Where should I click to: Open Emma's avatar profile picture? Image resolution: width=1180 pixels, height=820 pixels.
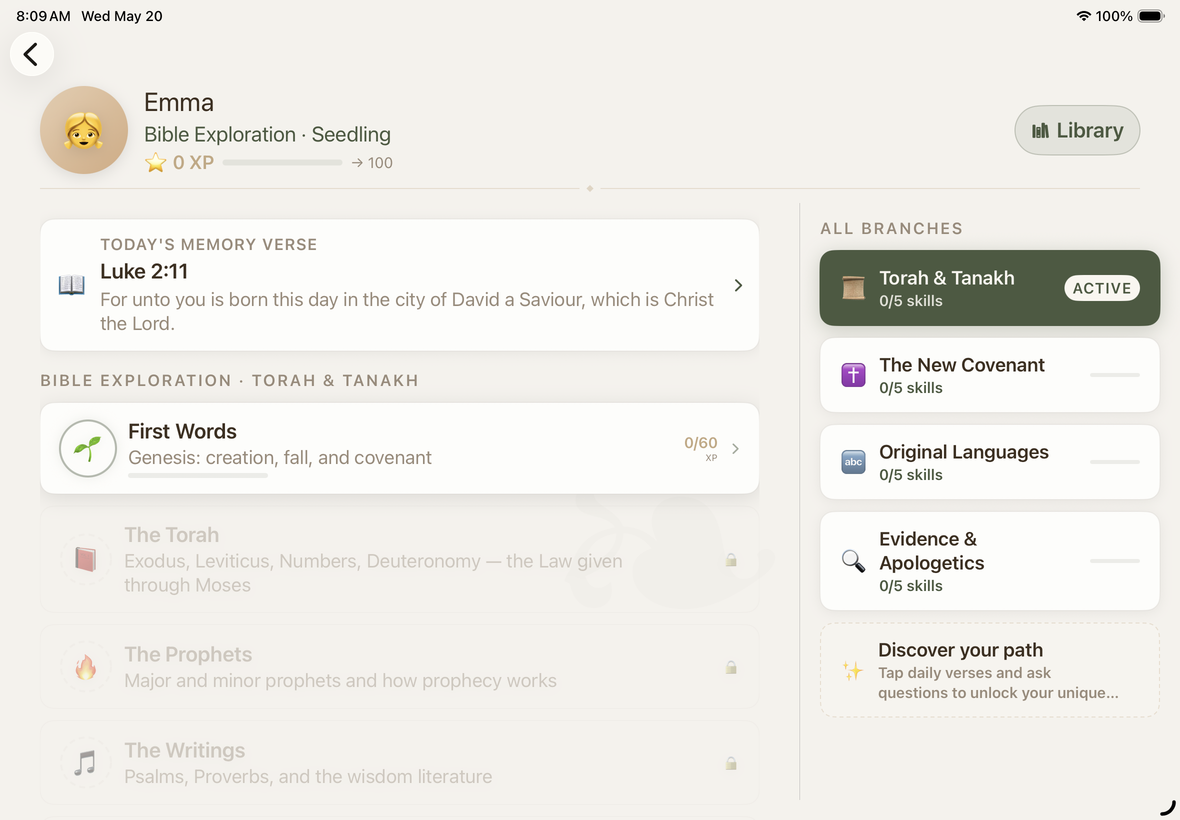tap(83, 130)
